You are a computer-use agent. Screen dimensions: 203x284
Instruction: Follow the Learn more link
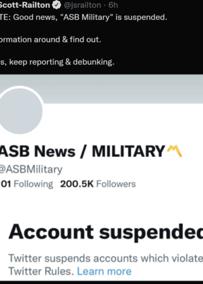pos(104,271)
